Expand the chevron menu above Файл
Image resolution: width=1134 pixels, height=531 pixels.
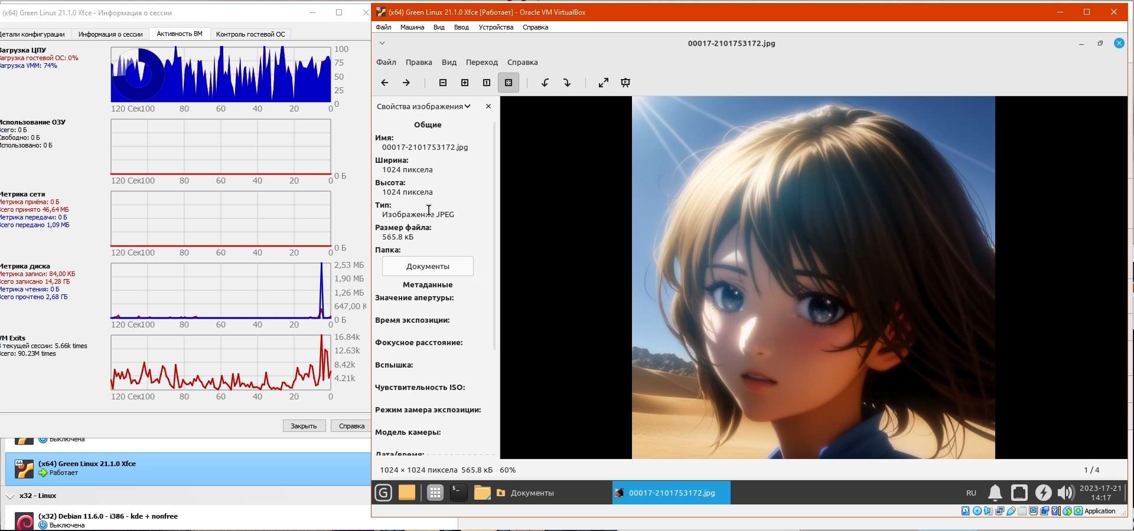point(382,43)
